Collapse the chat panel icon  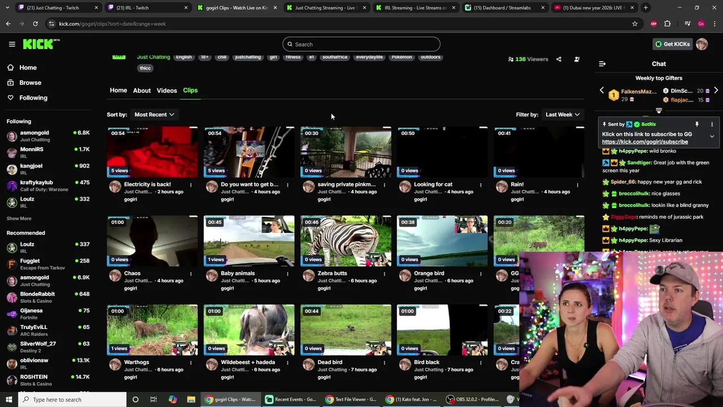pos(602,64)
